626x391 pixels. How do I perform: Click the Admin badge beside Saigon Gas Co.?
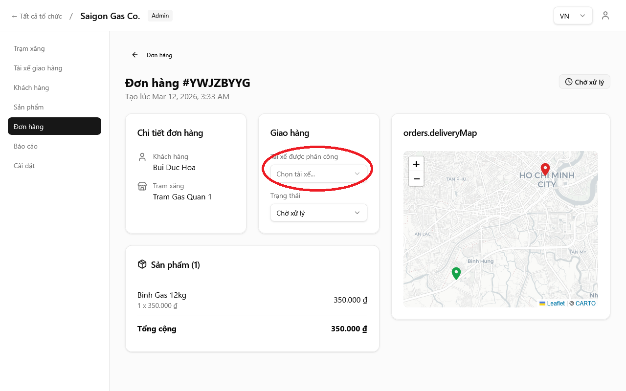click(160, 15)
